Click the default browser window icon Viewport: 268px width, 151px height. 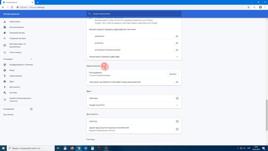[x=5, y=45]
